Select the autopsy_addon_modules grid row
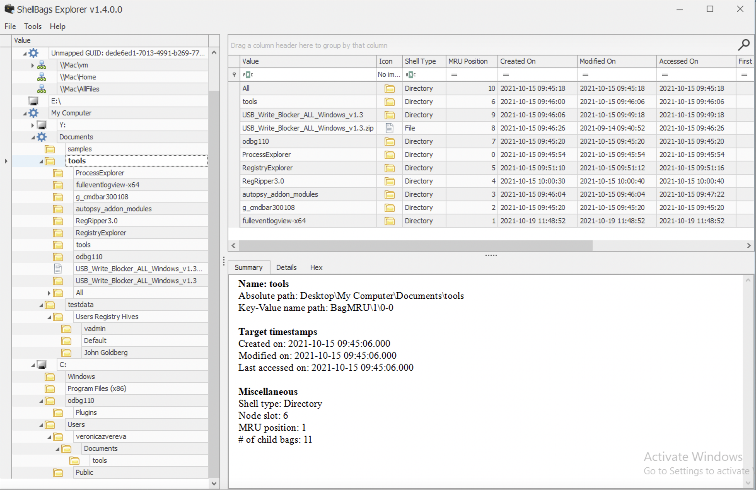 point(491,195)
